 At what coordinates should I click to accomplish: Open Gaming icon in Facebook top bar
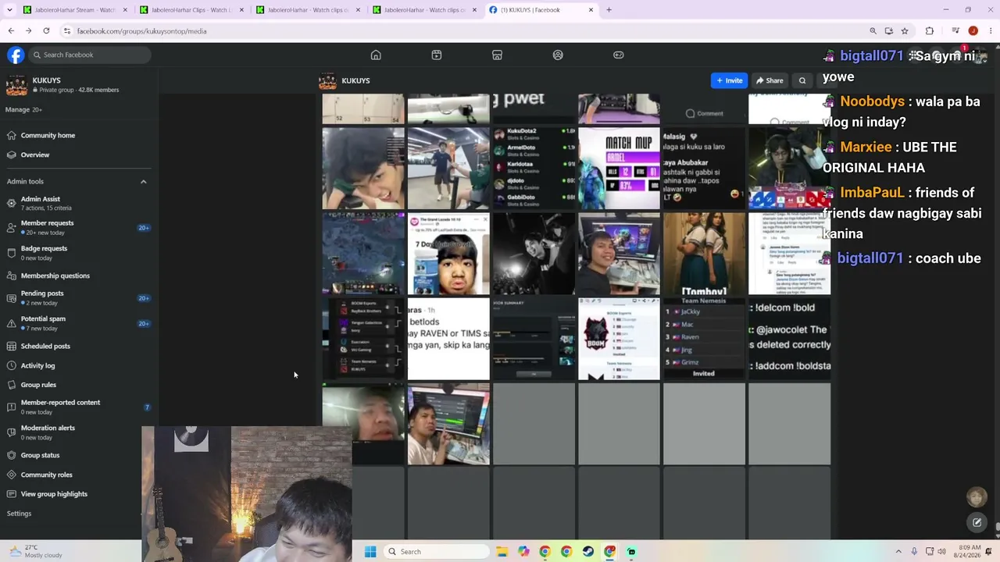pyautogui.click(x=619, y=55)
